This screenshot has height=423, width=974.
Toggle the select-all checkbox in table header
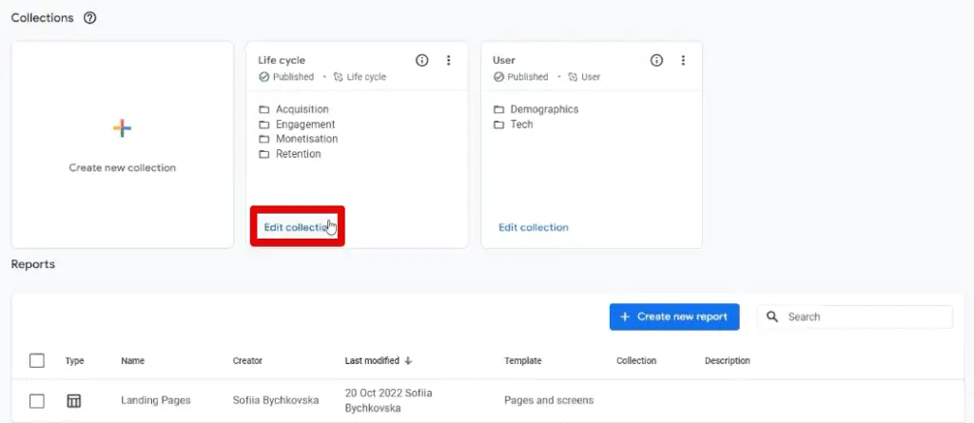click(37, 360)
